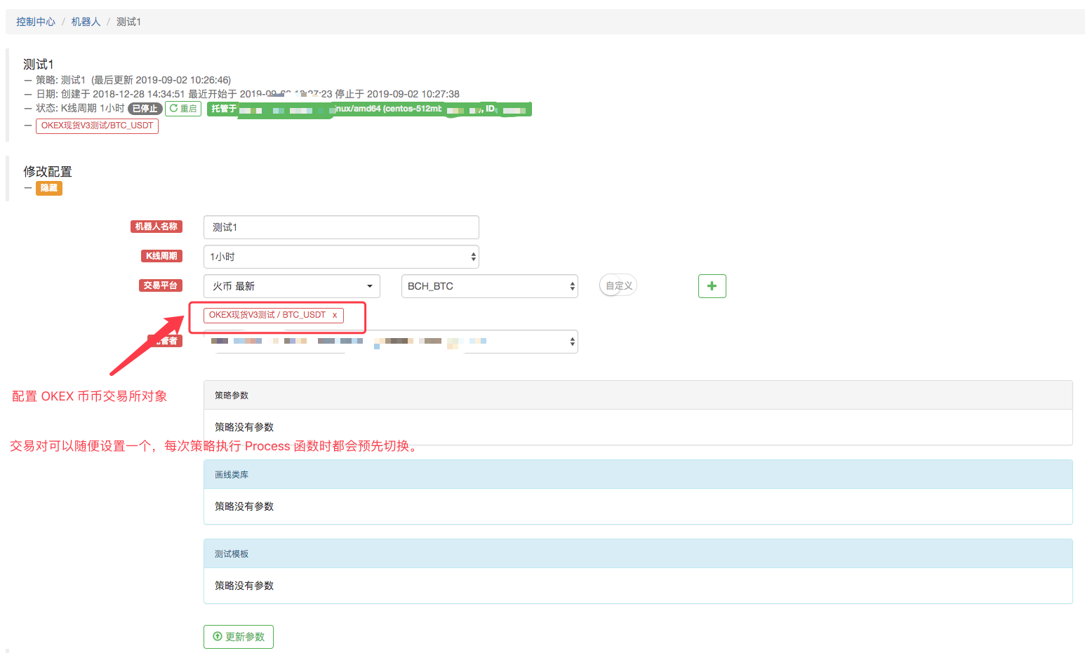Open the blurred 托管者 host selector dropdown
The height and width of the screenshot is (653, 1085).
point(390,342)
